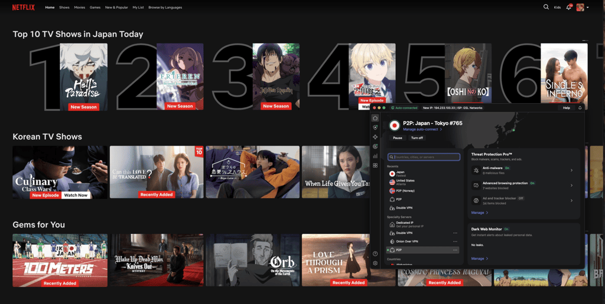Open the circular sidebar icon below Meshnet

[375, 146]
